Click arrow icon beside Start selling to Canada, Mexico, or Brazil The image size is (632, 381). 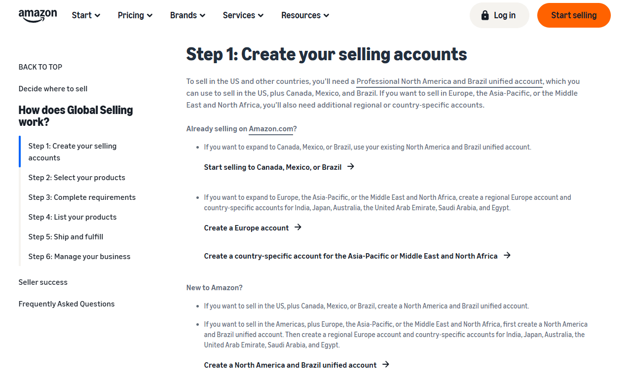point(351,167)
